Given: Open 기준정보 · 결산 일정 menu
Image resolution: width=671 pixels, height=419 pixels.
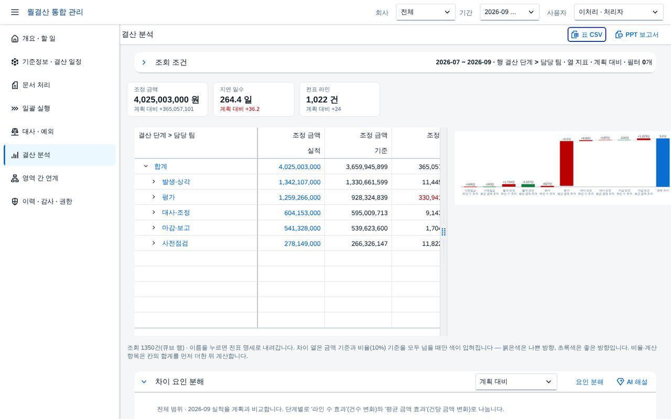Looking at the screenshot, I should coord(60,62).
